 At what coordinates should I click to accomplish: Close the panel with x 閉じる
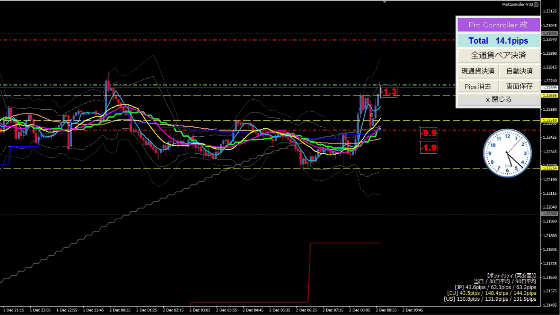[498, 100]
